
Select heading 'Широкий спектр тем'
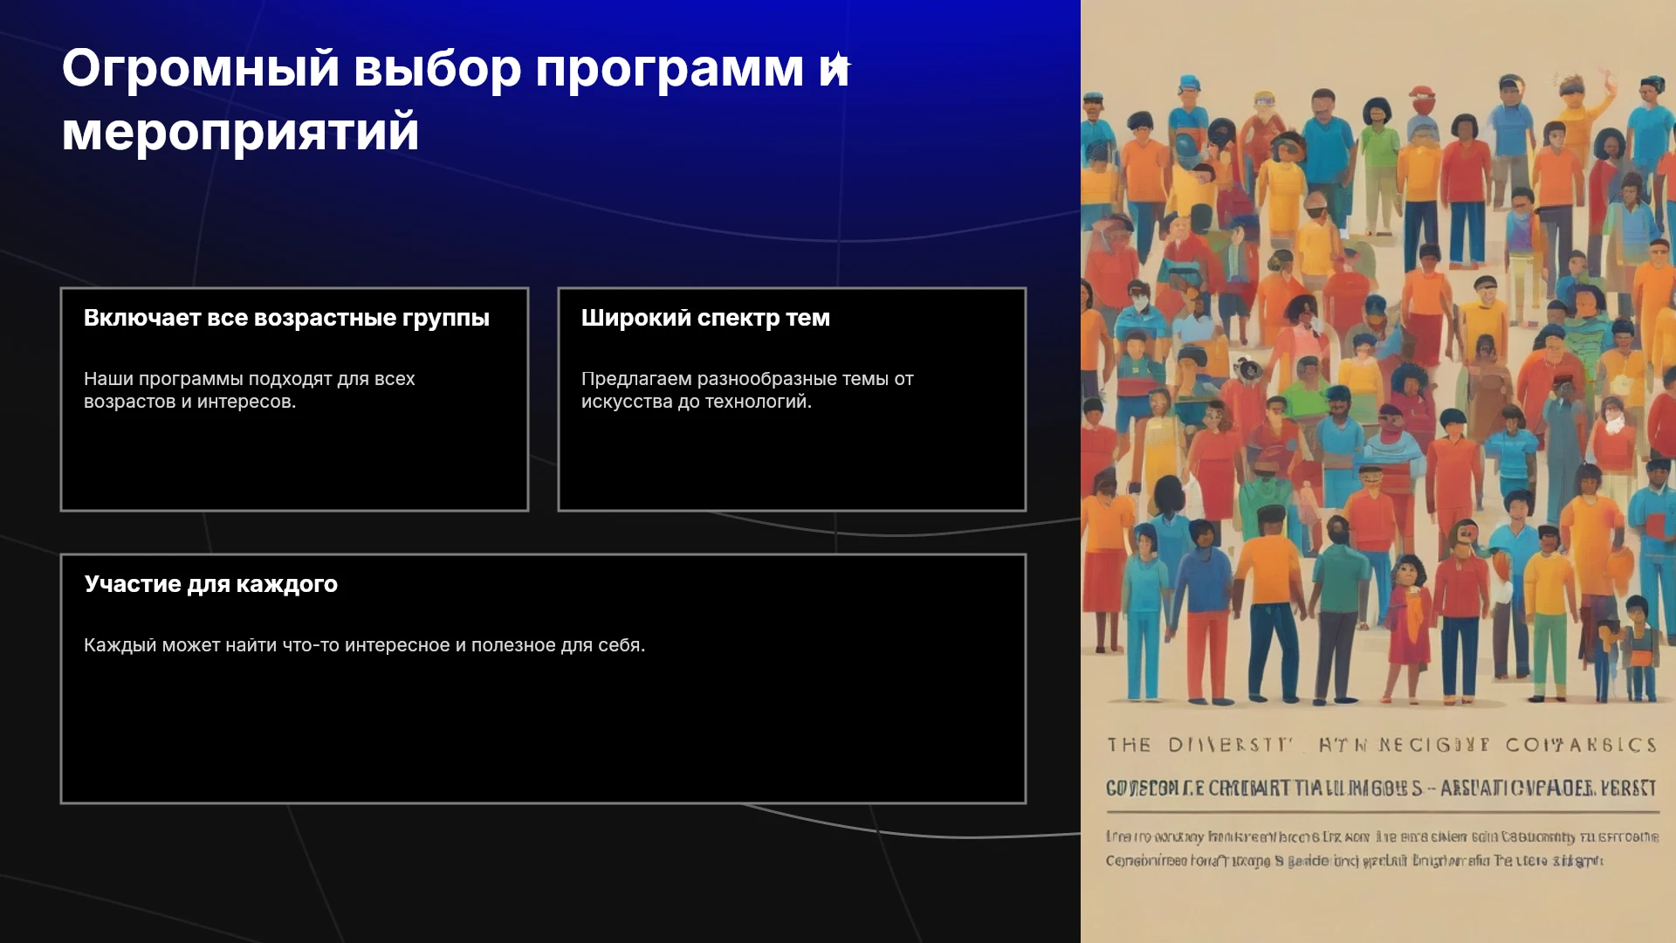tap(705, 318)
